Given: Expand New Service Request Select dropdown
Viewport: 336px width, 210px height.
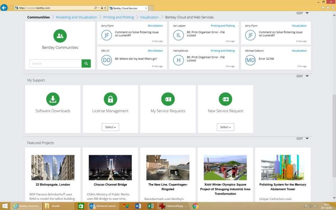Looking at the screenshot, I should click(x=225, y=127).
